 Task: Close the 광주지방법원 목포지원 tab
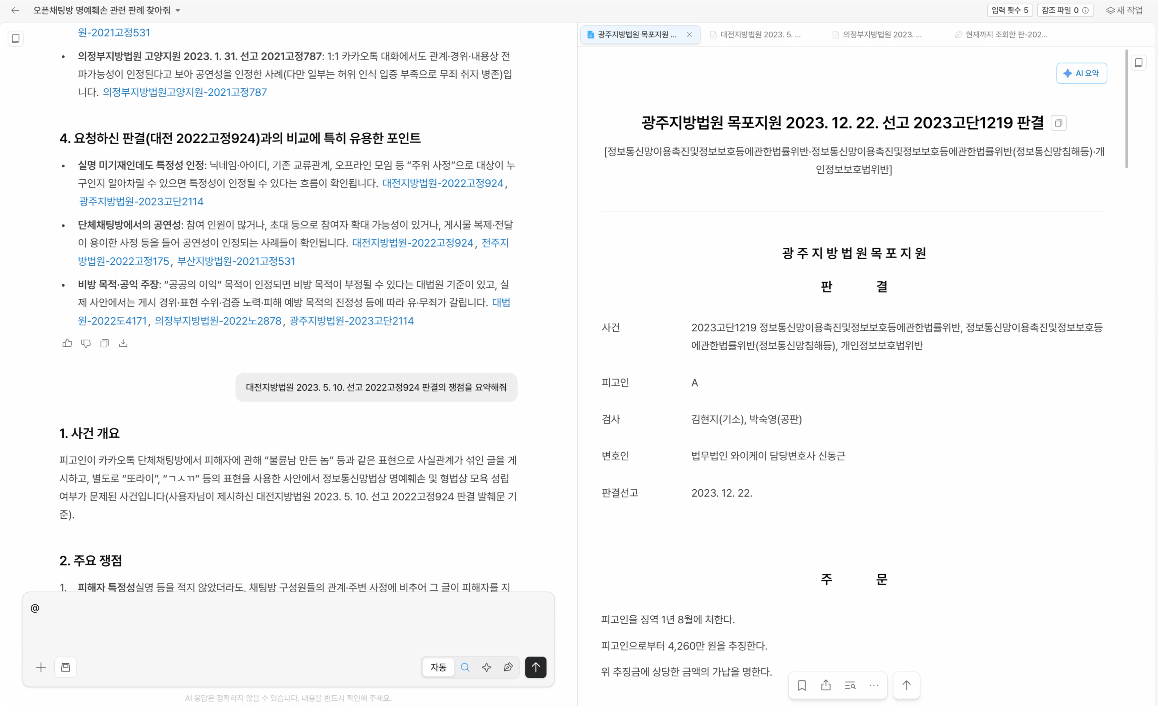(x=690, y=34)
